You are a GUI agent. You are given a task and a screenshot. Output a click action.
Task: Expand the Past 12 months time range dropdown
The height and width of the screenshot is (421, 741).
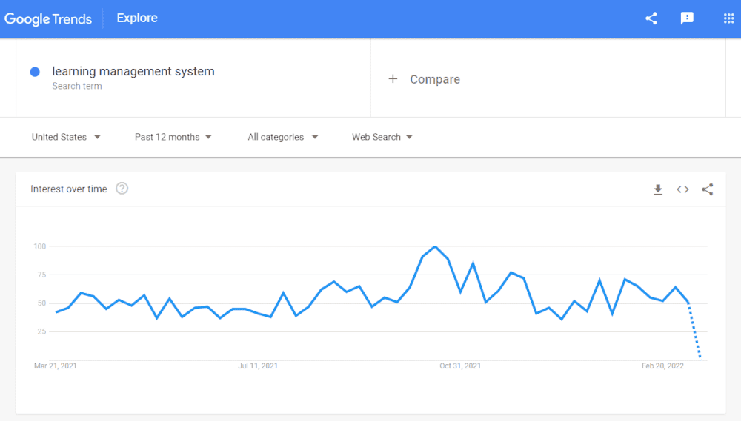(173, 137)
